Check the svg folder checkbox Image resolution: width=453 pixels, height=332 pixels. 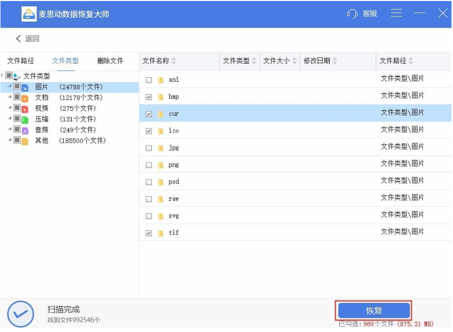149,216
